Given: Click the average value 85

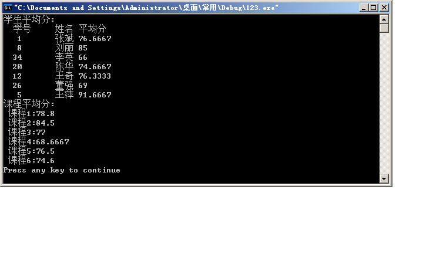Looking at the screenshot, I should [83, 48].
